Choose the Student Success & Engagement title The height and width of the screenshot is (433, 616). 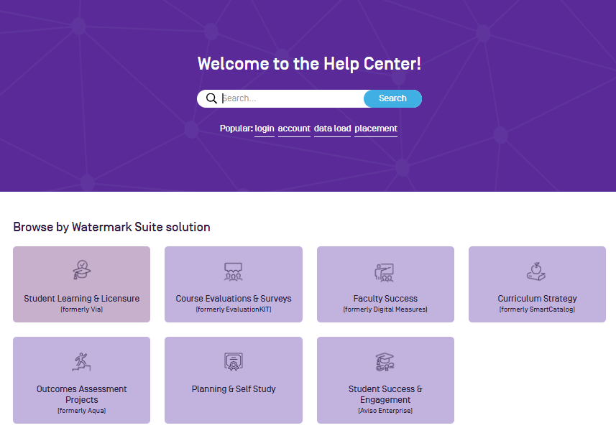385,394
